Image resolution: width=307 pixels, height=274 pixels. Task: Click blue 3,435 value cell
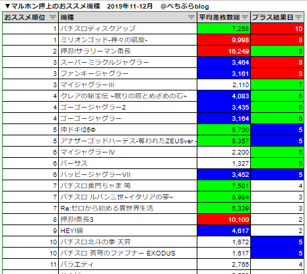pos(224,107)
